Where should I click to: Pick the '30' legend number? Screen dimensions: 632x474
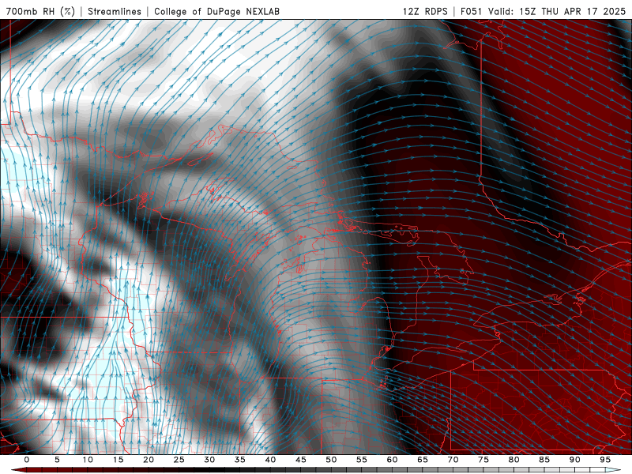tap(209, 460)
